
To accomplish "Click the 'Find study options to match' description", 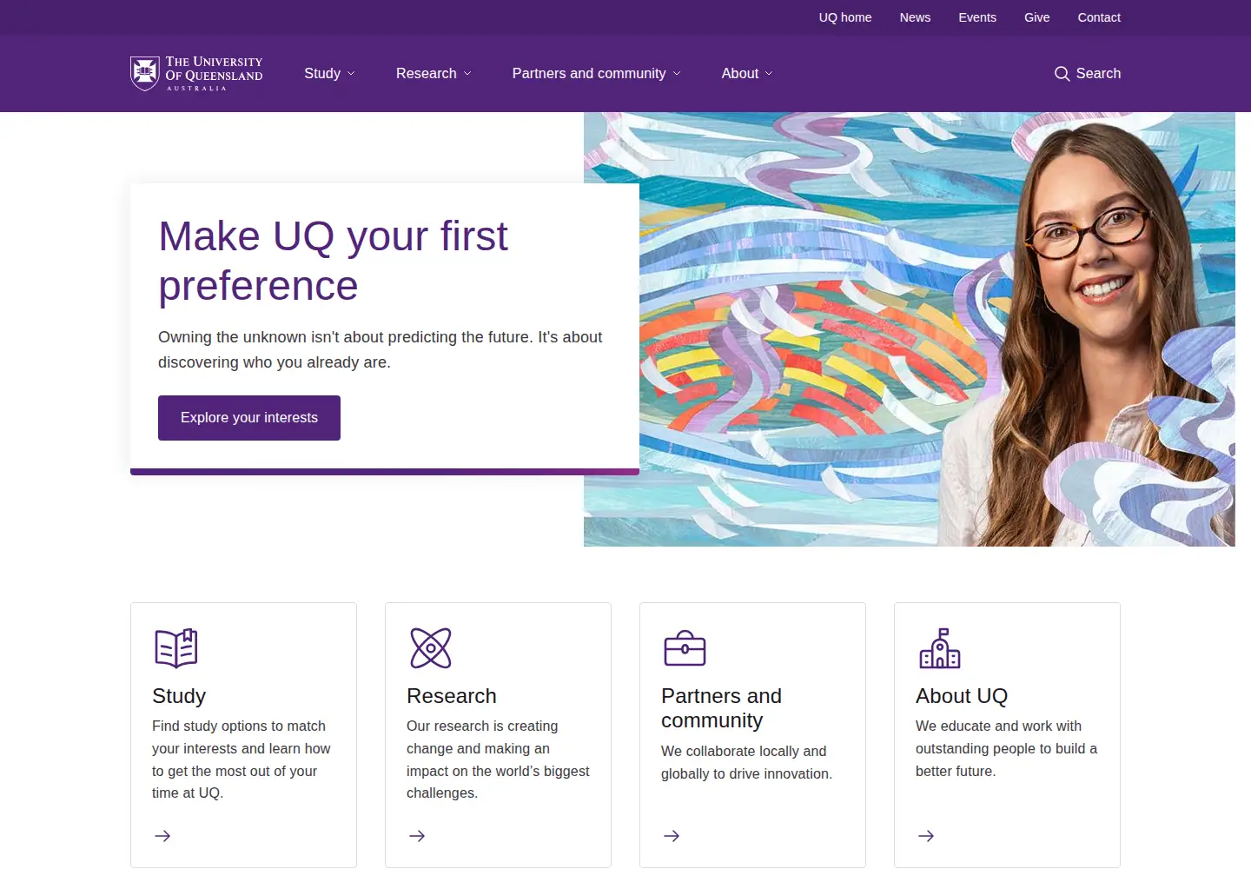I will coord(241,760).
